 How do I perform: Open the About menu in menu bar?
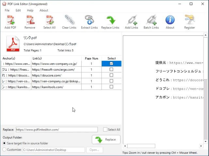pos(44,10)
